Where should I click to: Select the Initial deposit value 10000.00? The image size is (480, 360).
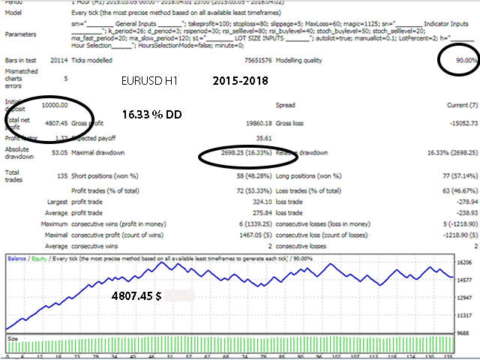click(55, 105)
